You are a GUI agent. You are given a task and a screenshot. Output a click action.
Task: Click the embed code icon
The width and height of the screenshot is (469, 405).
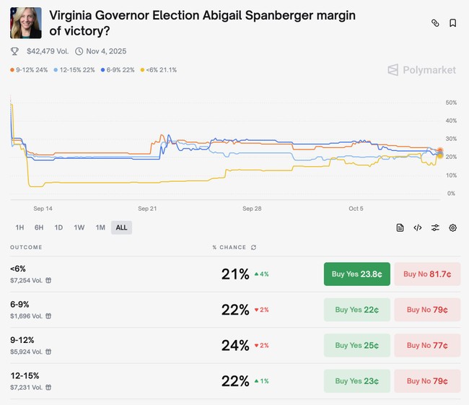(417, 227)
